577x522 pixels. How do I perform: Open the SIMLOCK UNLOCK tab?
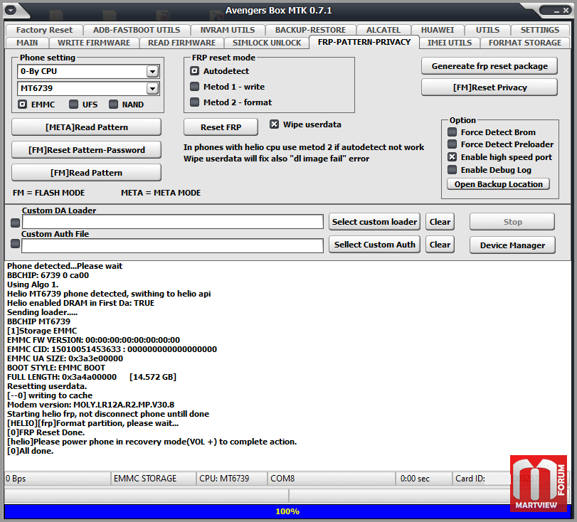(267, 43)
